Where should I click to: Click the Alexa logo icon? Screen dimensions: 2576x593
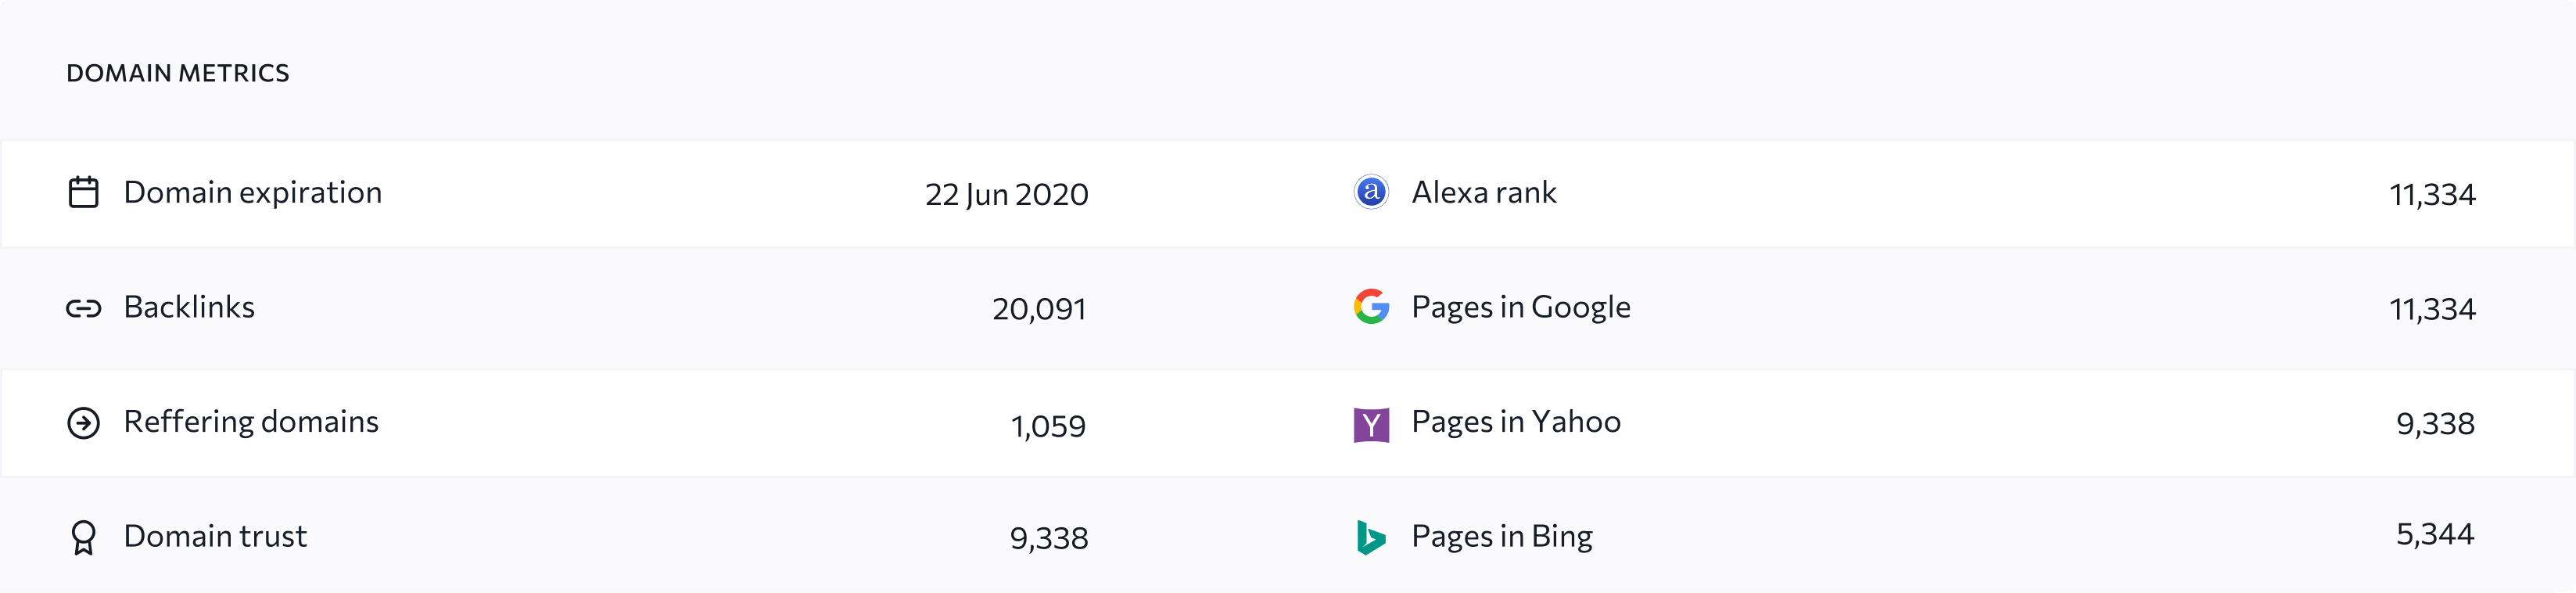pos(1371,191)
